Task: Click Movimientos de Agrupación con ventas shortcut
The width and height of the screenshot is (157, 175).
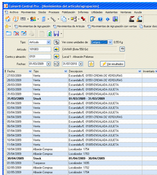Action: point(112,26)
